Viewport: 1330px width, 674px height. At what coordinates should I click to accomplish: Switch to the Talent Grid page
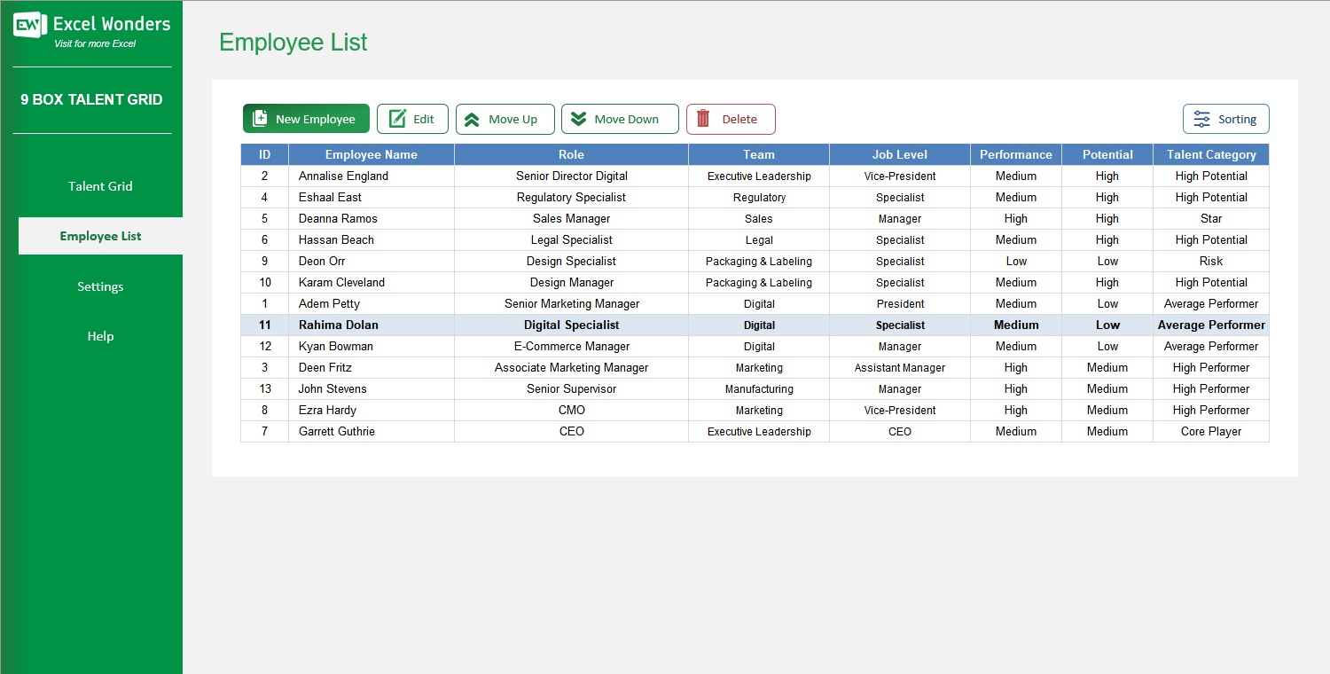[x=99, y=186]
